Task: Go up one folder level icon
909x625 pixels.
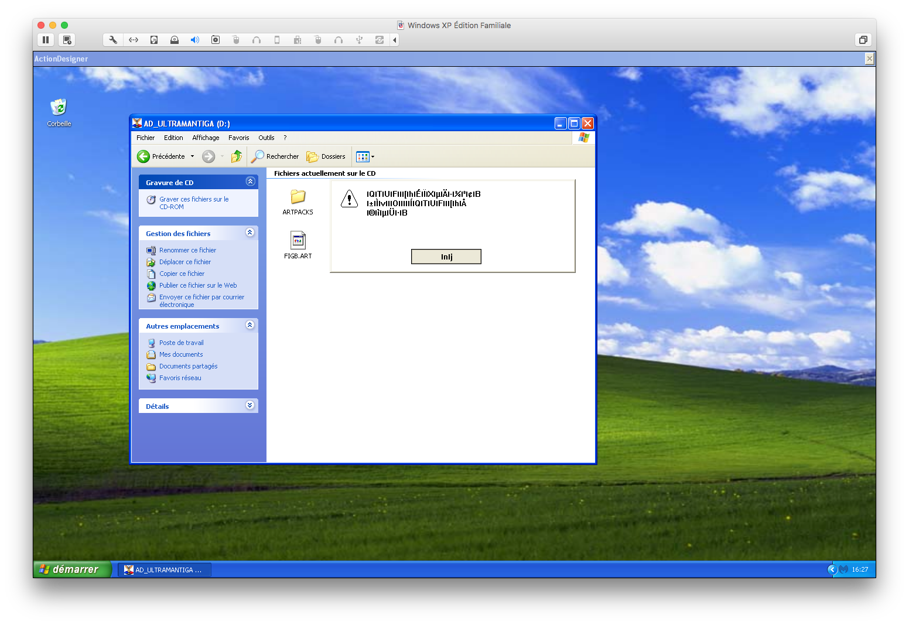Action: click(237, 156)
